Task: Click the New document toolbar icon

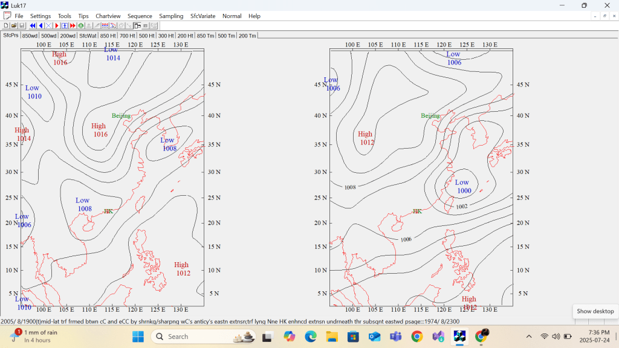Action: click(x=6, y=26)
